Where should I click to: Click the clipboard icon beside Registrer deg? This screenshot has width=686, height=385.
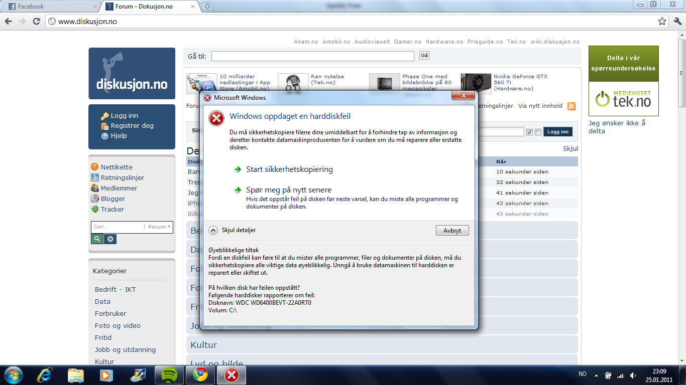pos(105,126)
